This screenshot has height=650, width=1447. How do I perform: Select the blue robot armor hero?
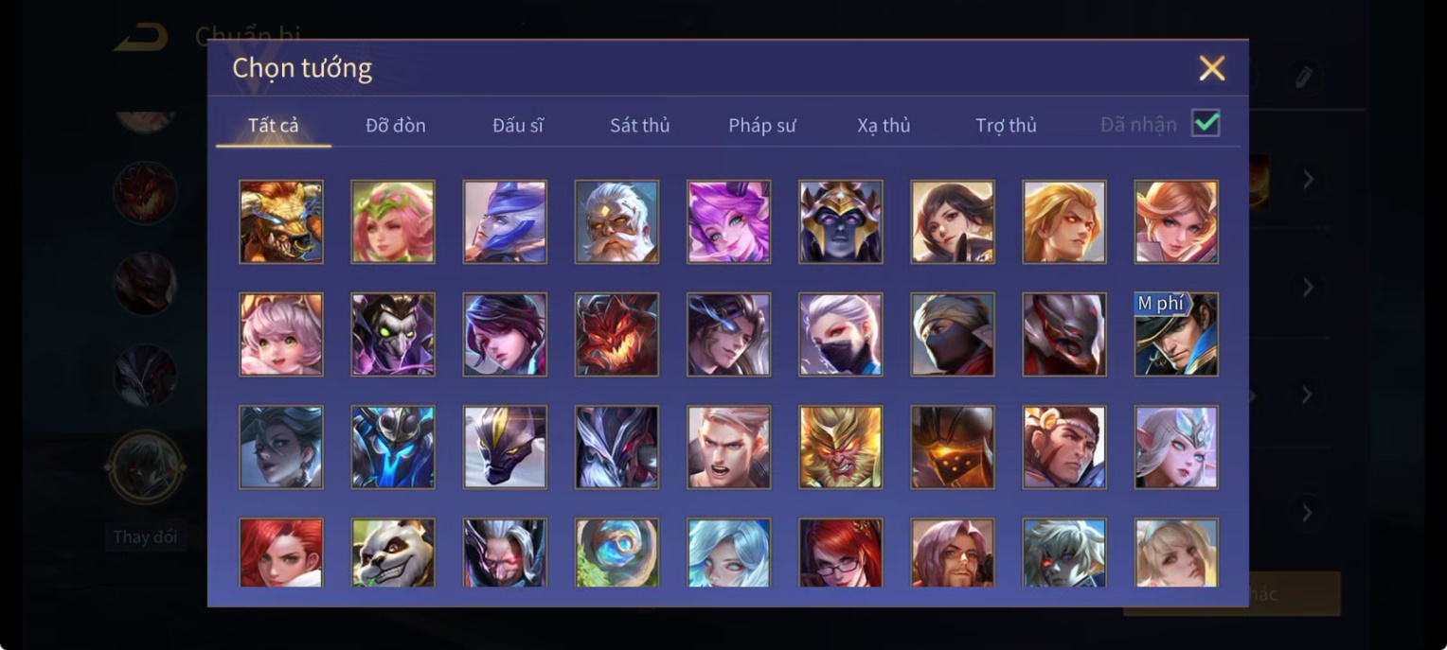pyautogui.click(x=393, y=447)
